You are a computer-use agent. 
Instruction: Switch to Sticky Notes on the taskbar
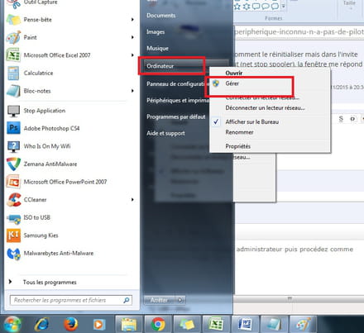(187, 324)
